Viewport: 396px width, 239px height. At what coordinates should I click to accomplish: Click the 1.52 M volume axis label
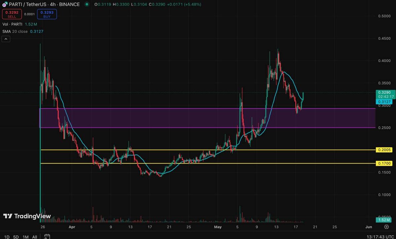[x=383, y=220]
